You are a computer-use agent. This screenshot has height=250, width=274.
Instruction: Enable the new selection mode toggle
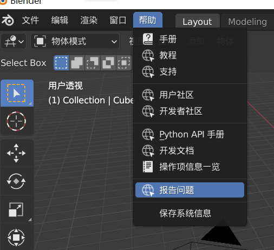pos(61,63)
